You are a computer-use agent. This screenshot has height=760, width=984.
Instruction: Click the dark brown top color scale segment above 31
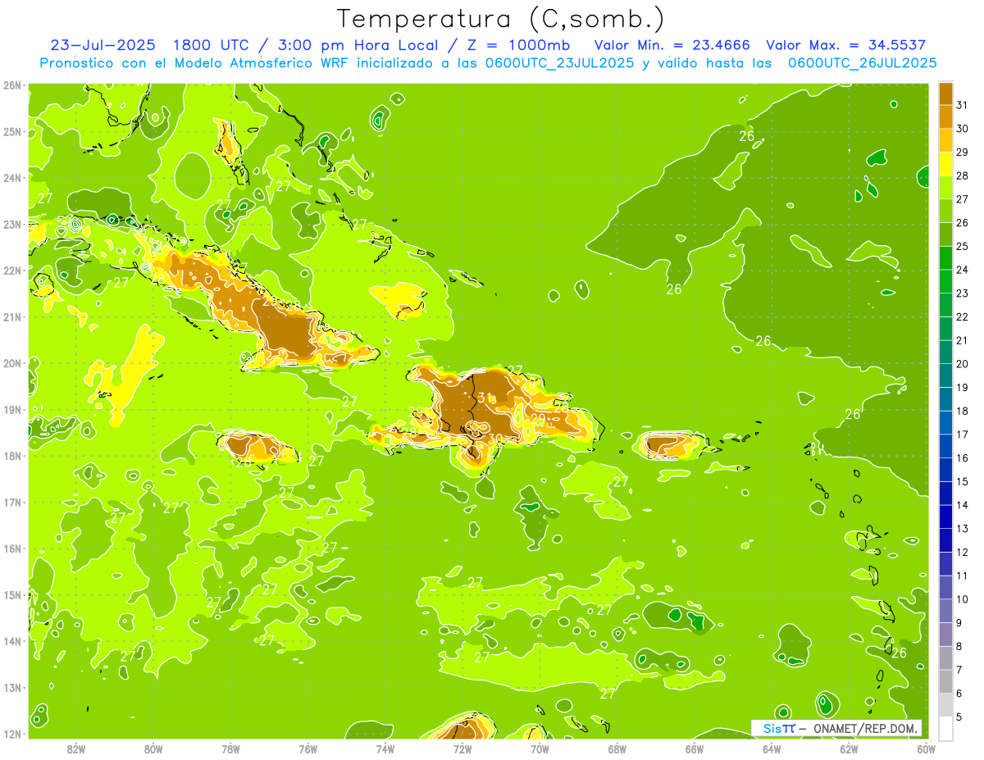tap(945, 93)
